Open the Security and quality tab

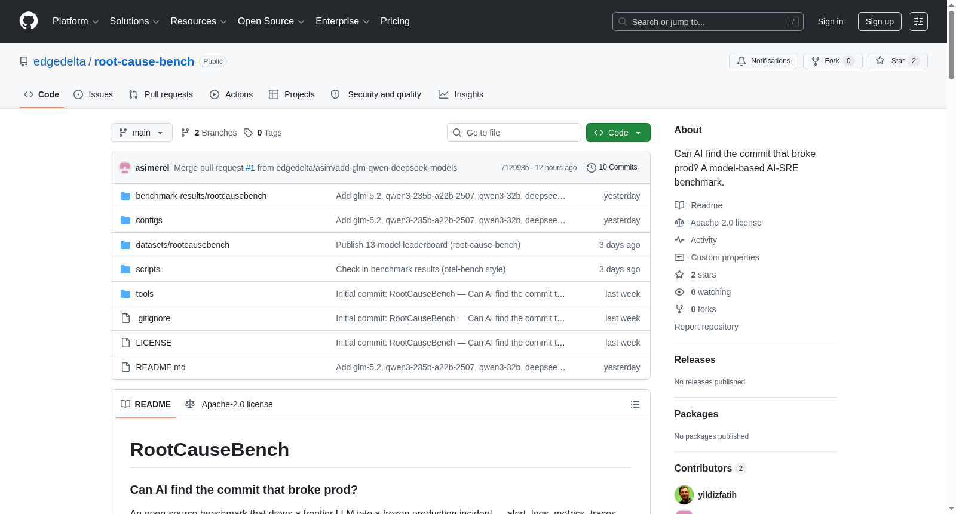376,94
